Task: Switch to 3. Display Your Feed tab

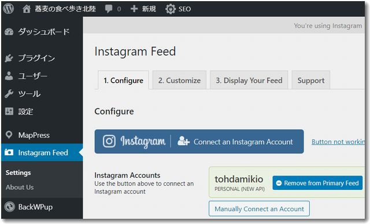Action: point(249,80)
